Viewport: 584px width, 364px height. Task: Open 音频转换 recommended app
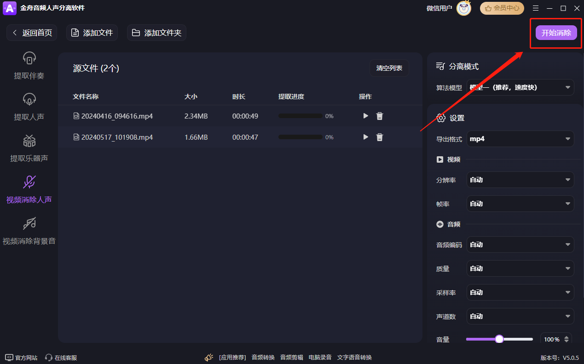click(x=263, y=358)
